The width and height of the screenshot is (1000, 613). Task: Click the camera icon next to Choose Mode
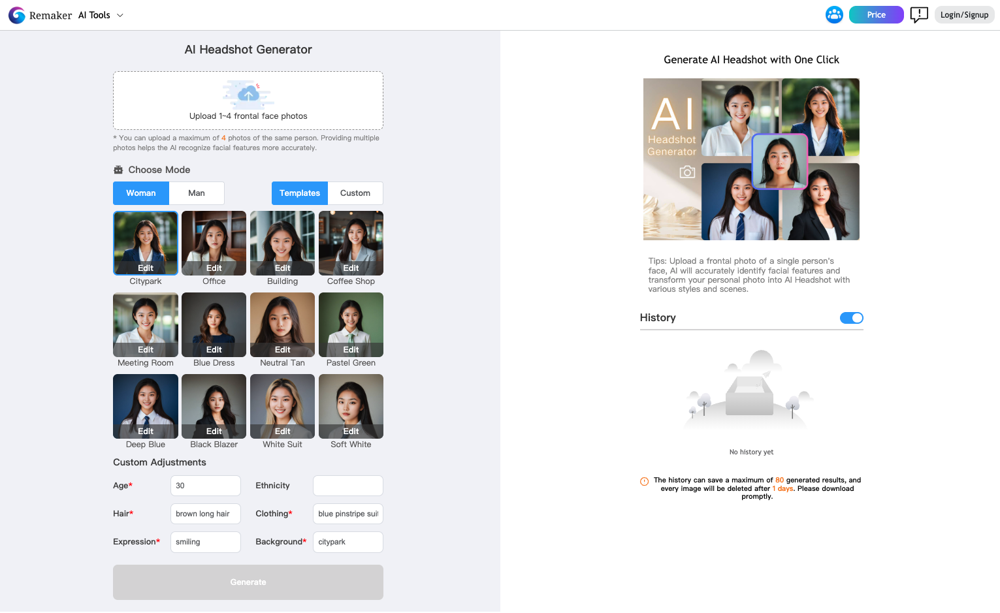pyautogui.click(x=118, y=169)
